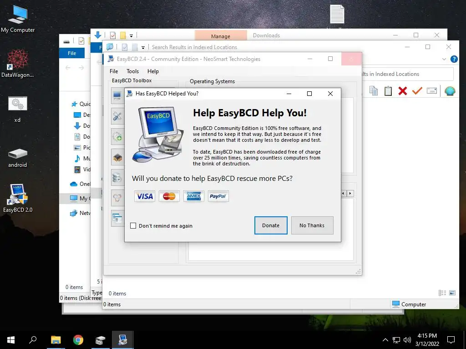
Task: Select the text document icon on desktop
Action: pyautogui.click(x=337, y=14)
